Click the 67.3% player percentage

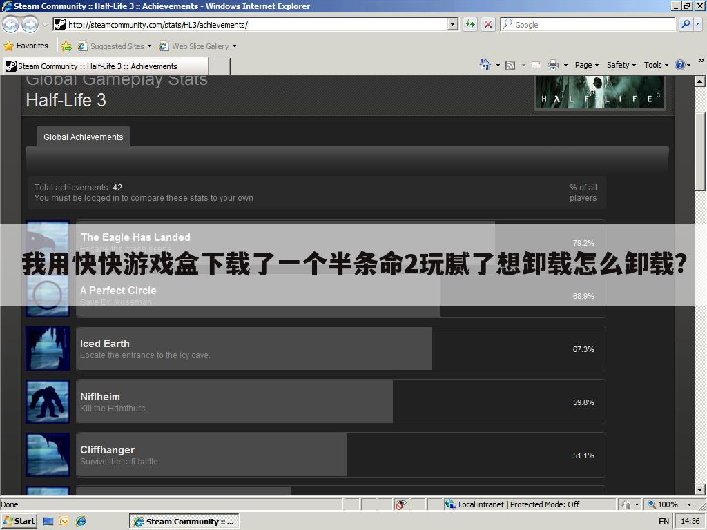[583, 349]
